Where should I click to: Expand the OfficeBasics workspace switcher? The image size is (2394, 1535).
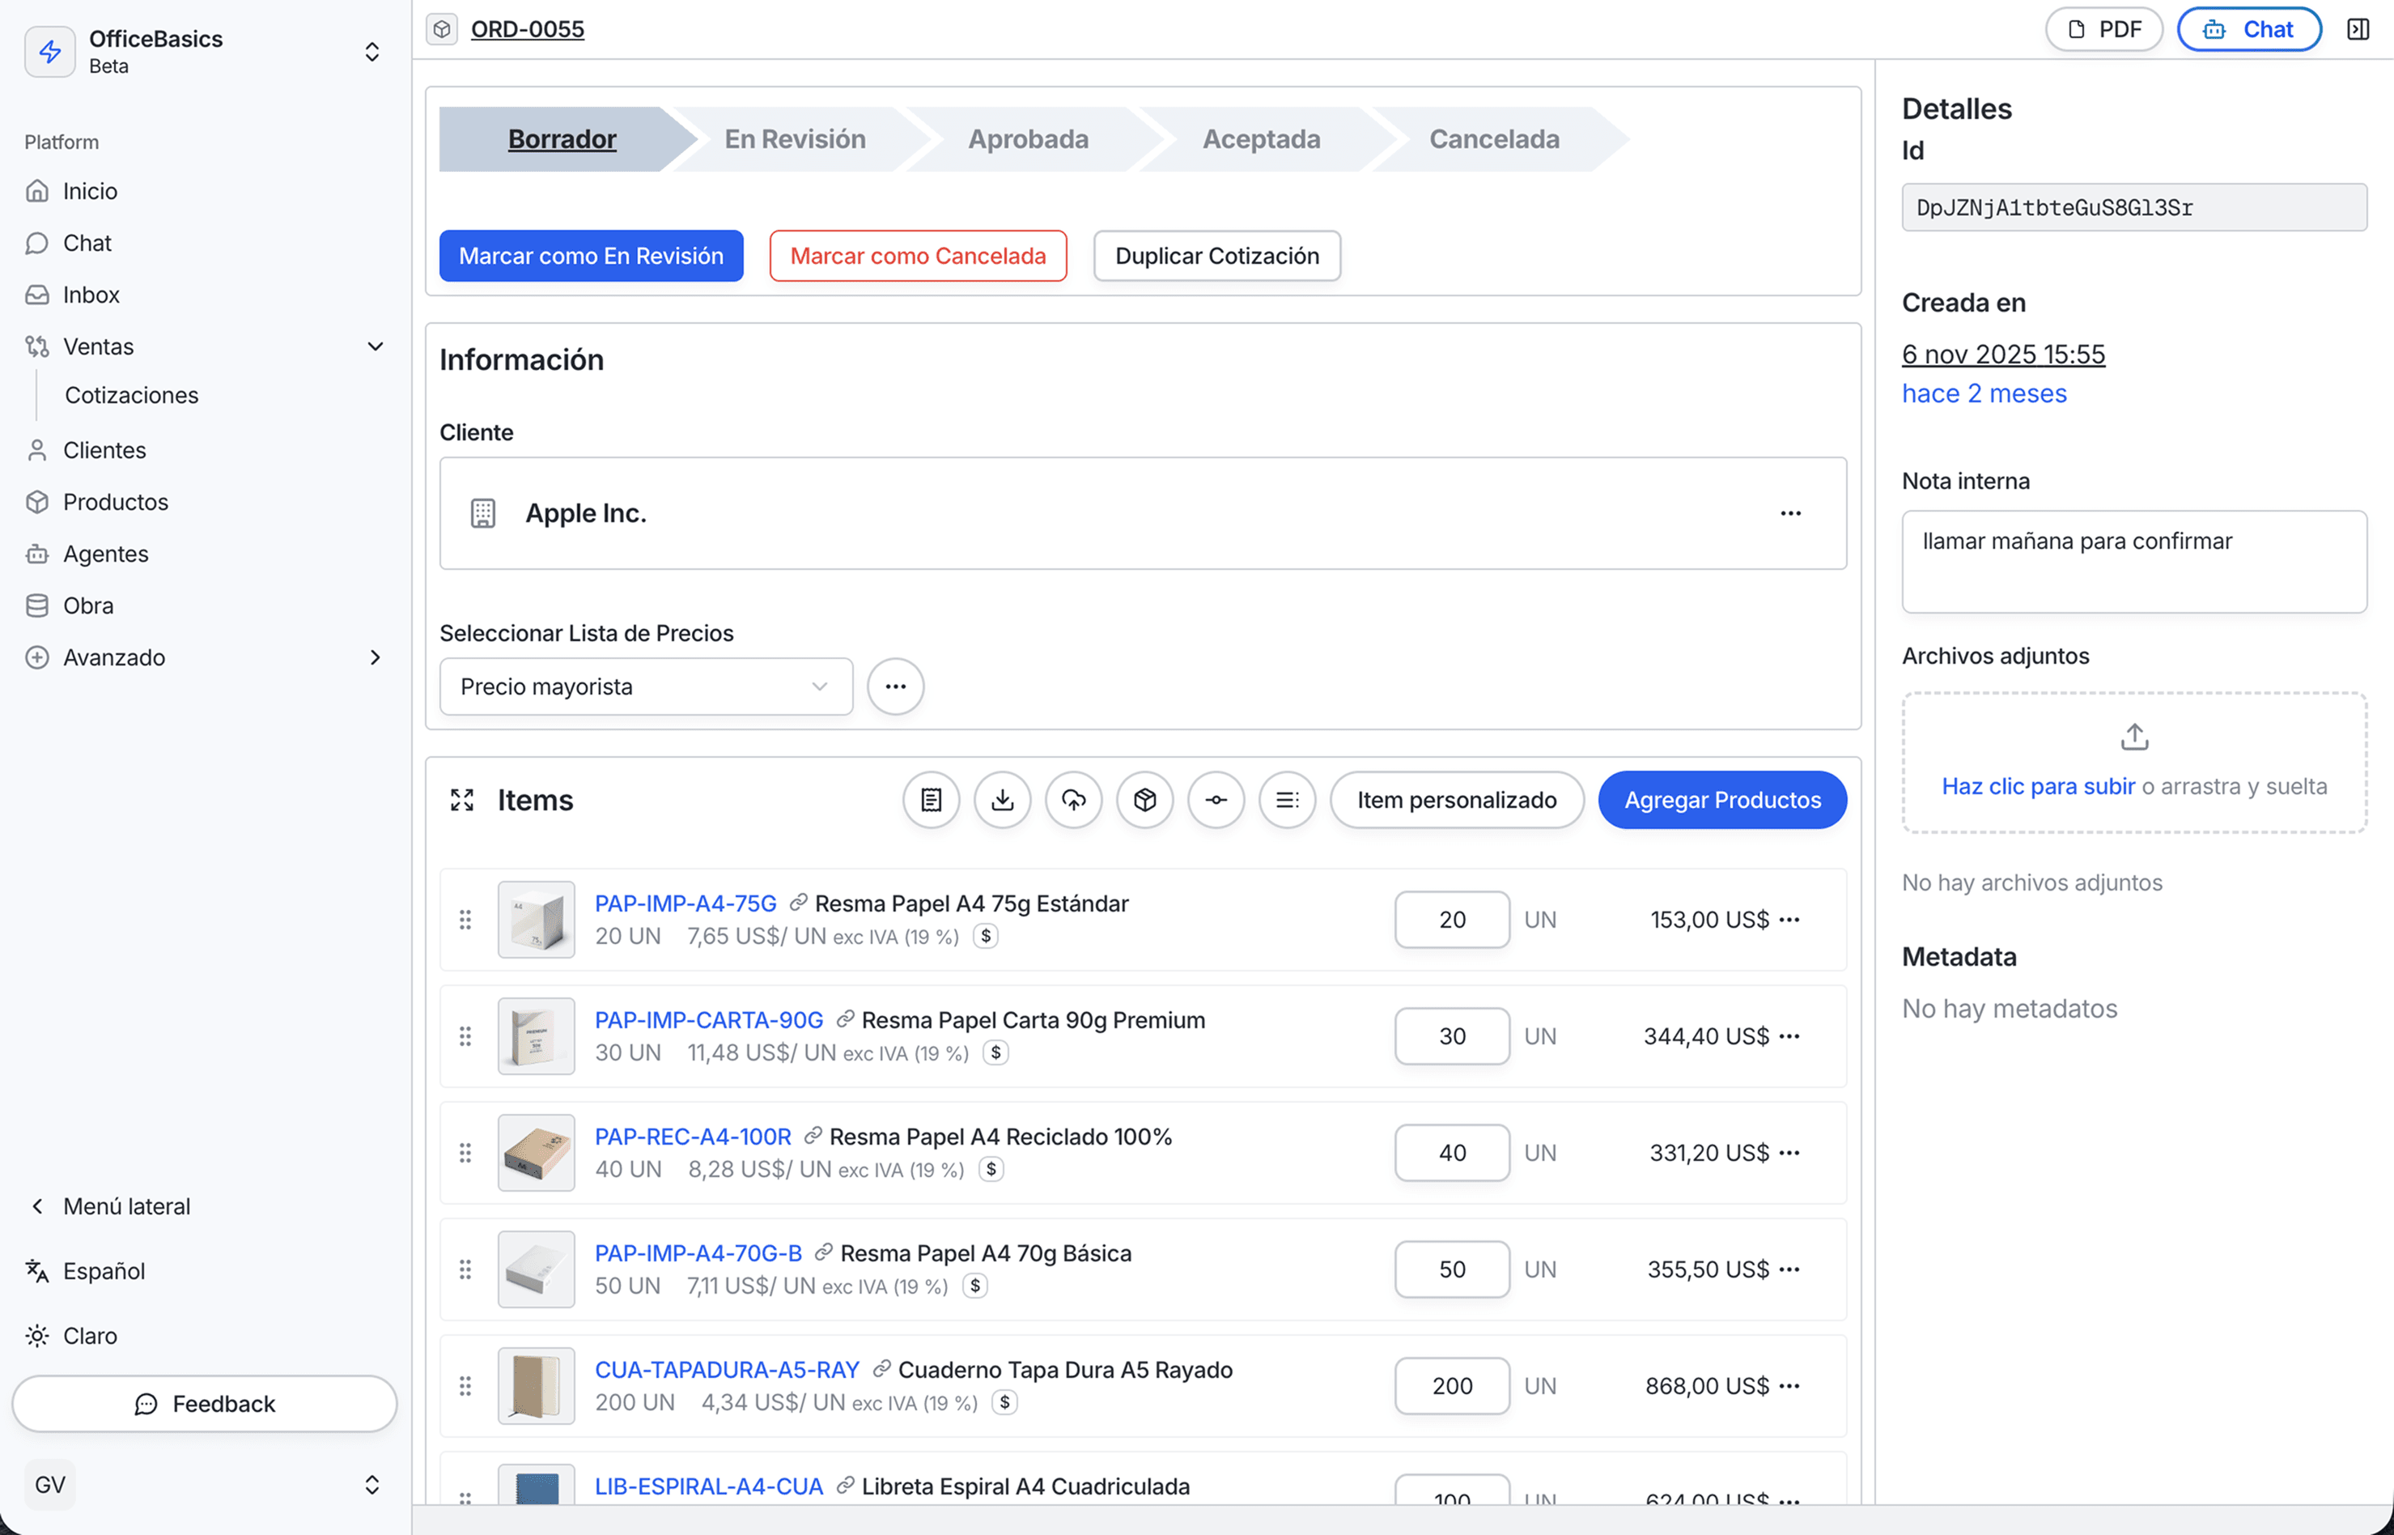coord(371,52)
